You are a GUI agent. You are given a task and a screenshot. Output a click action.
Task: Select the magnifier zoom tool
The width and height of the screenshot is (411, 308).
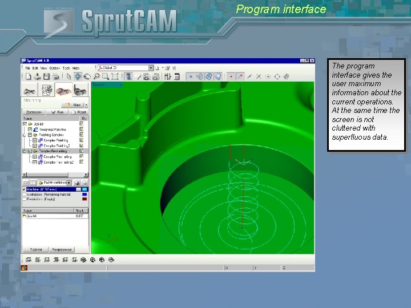tap(96, 76)
